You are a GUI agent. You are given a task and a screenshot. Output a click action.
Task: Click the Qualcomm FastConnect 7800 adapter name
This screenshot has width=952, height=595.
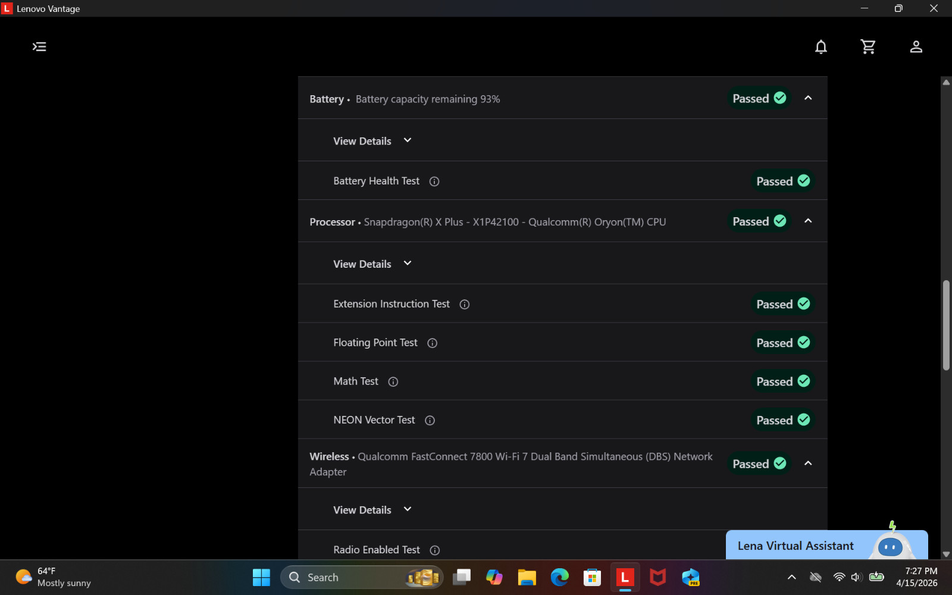point(511,464)
